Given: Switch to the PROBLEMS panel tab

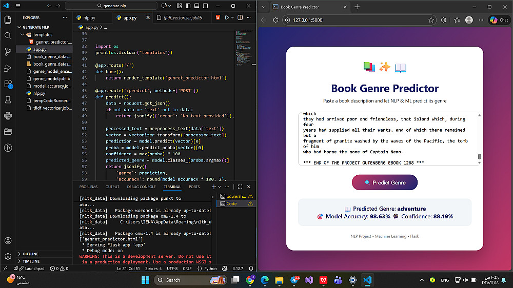Looking at the screenshot, I should 88,187.
